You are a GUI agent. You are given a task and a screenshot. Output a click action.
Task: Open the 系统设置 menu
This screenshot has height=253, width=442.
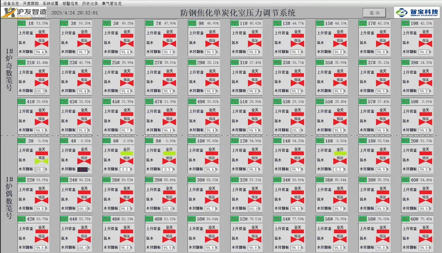[50, 3]
